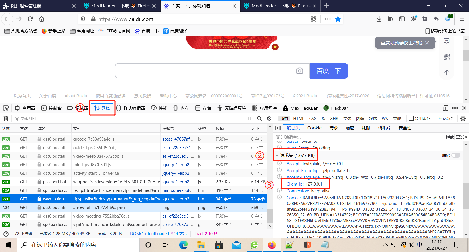This screenshot has height=252, width=469.
Task: Switch to the 控制台 tab
Action: click(51, 108)
